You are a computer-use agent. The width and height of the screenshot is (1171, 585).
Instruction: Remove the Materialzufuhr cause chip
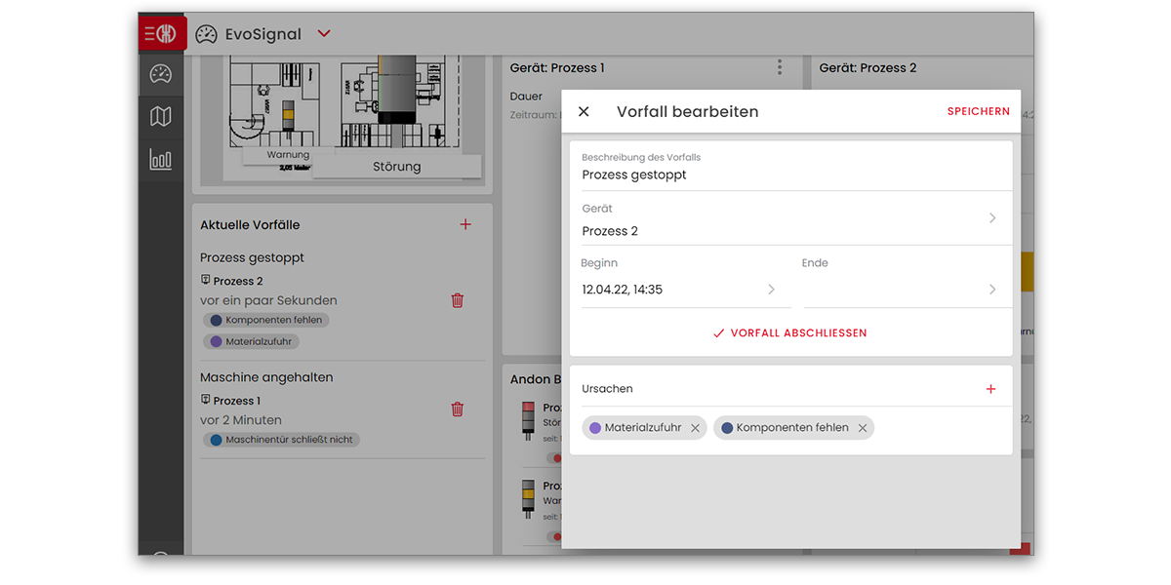pos(695,428)
